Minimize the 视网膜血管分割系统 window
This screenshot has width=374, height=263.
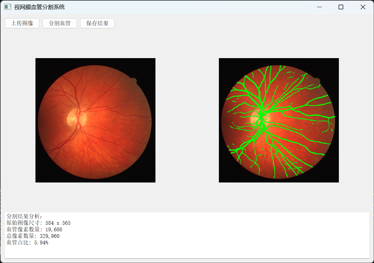[x=319, y=7]
